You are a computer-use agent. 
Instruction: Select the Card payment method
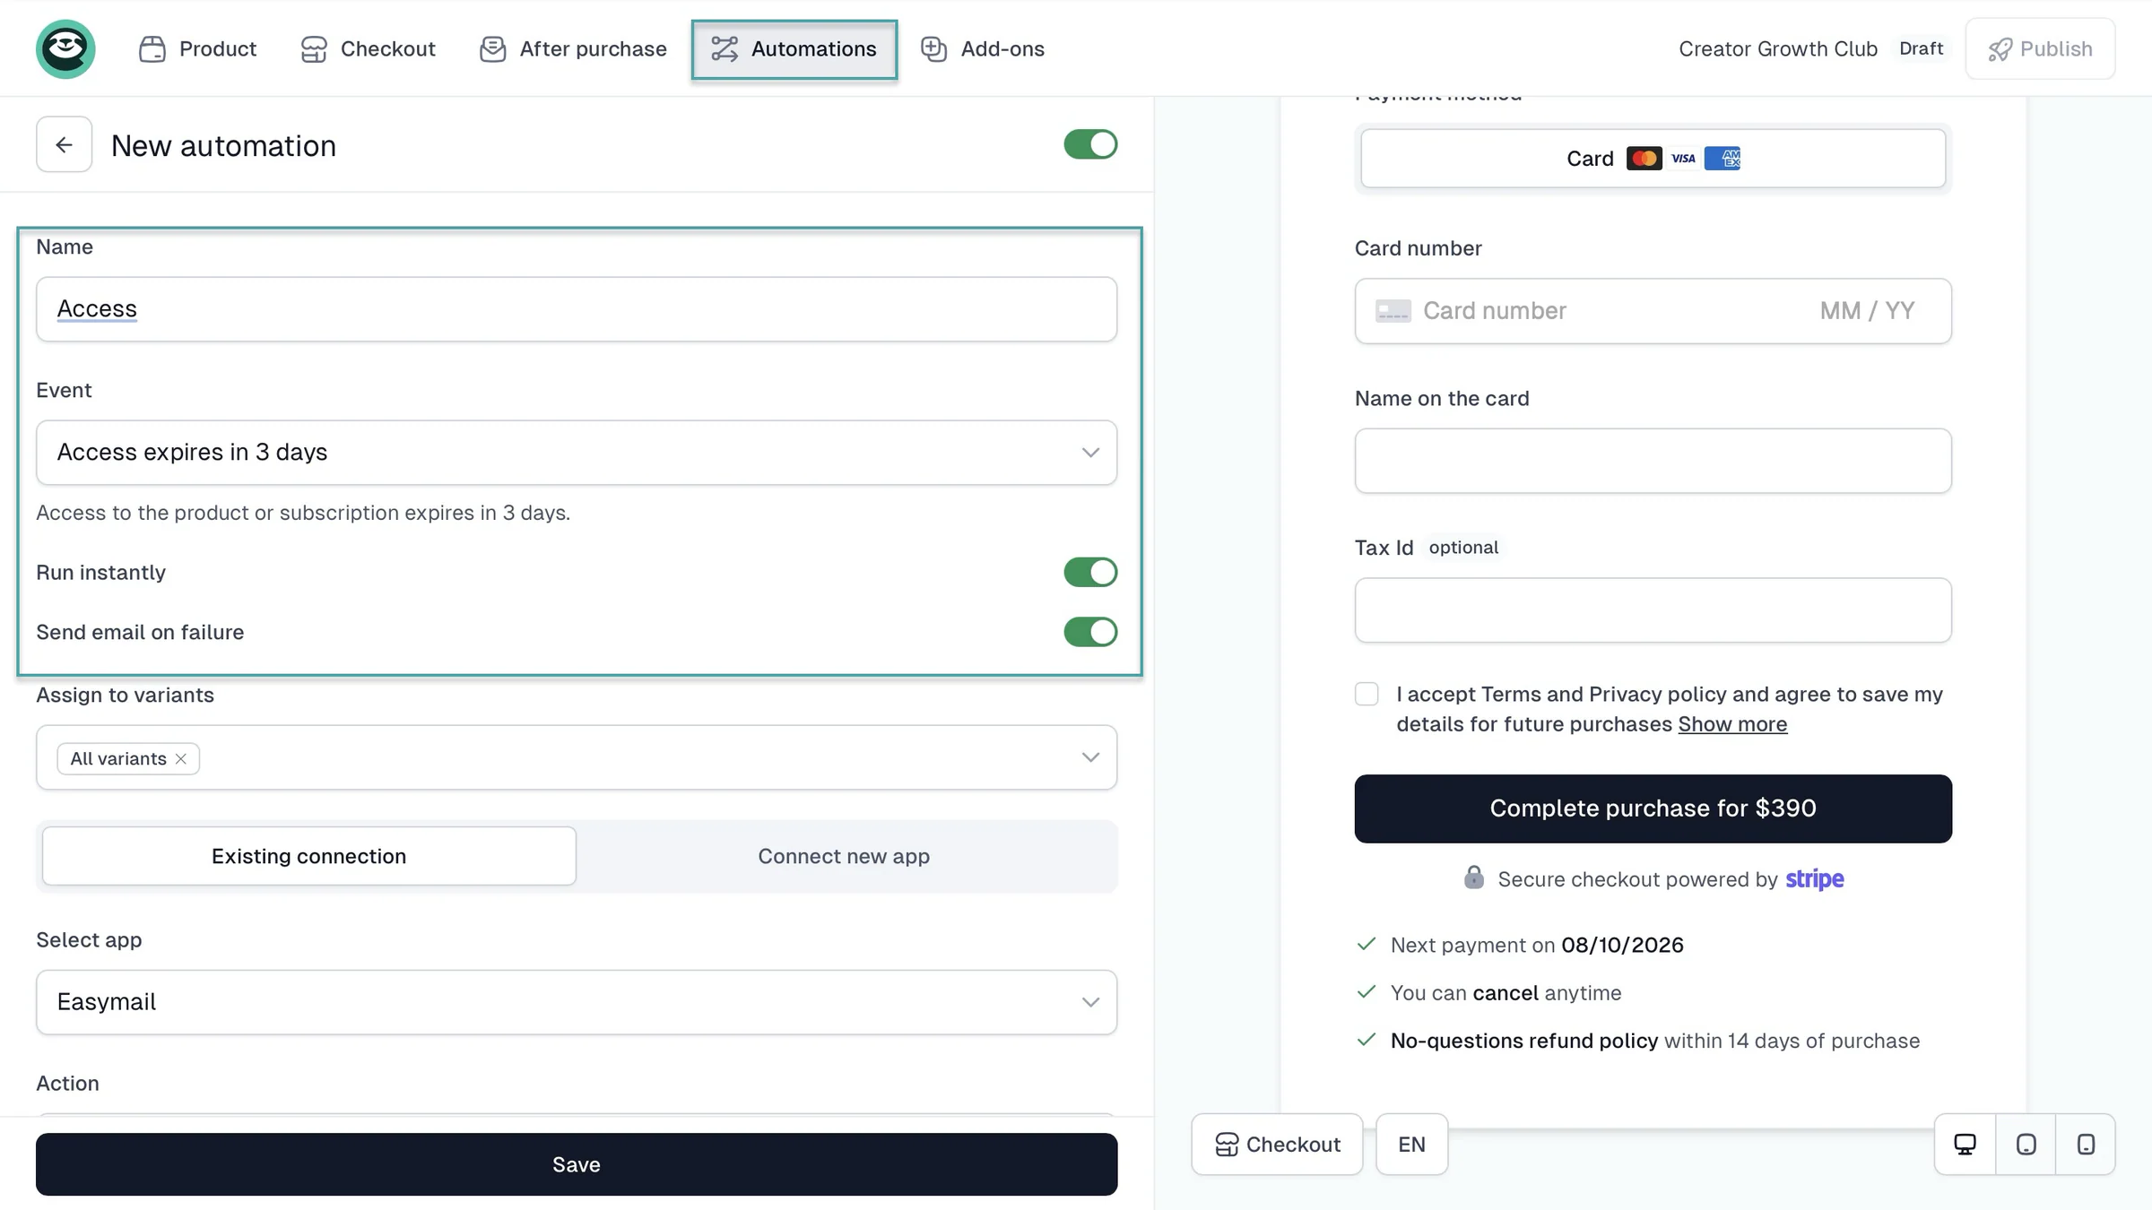[x=1653, y=159]
